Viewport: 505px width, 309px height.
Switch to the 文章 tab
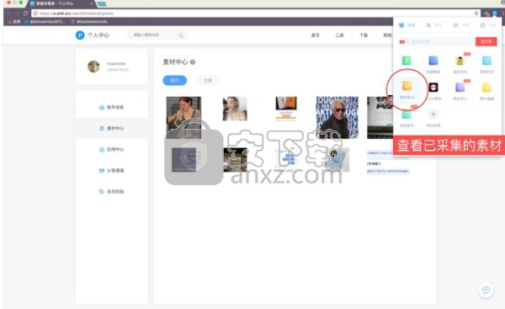click(208, 80)
